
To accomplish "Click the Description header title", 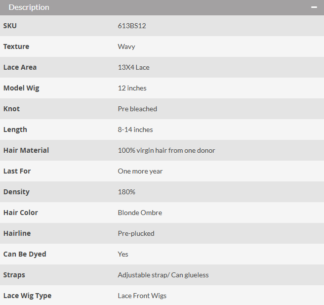I will pyautogui.click(x=29, y=7).
